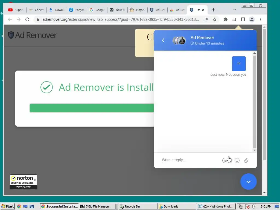Share this page via the share icon
280x210 pixels.
point(206,19)
